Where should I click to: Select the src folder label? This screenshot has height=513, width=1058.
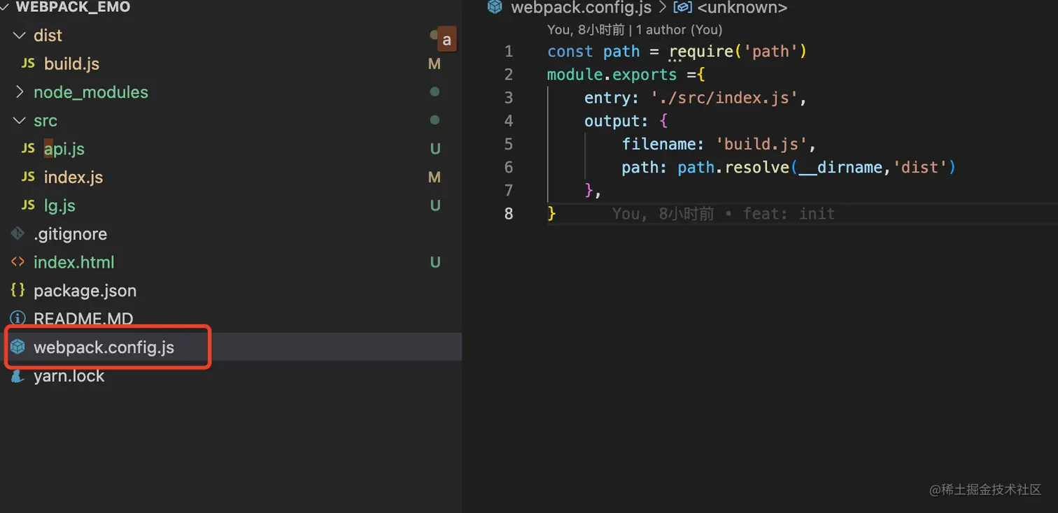[x=45, y=121]
